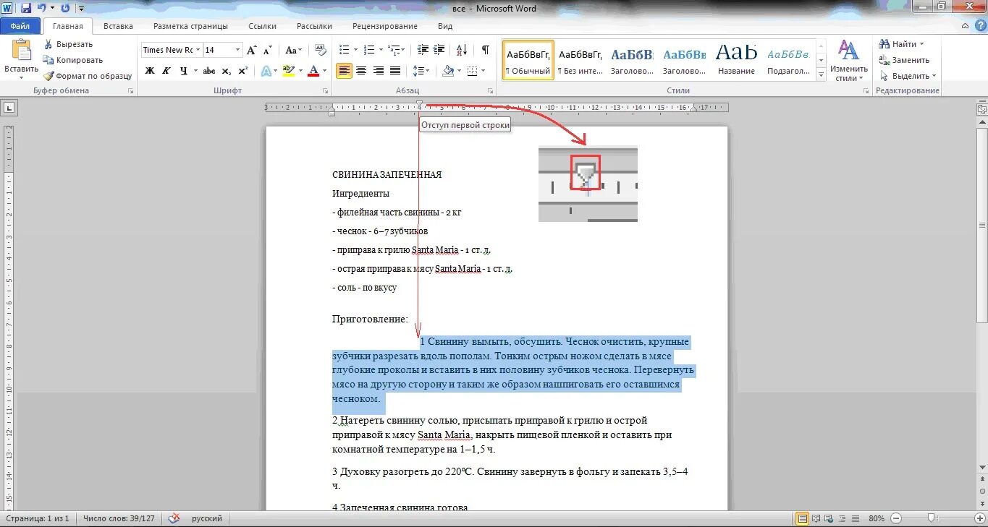Align text left
Image resolution: width=988 pixels, height=527 pixels.
(345, 71)
